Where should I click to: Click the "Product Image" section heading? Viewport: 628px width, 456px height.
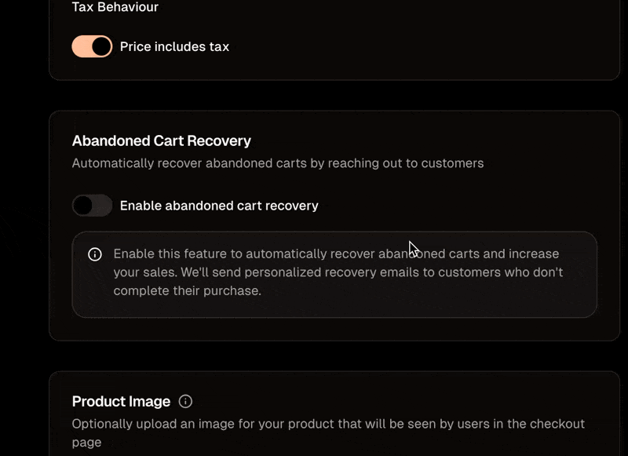point(121,402)
